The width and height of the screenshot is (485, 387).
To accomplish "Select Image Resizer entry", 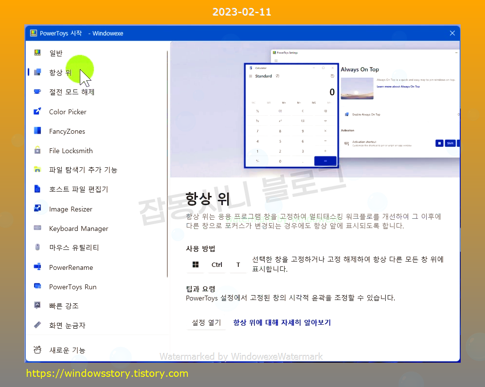I will click(97, 209).
